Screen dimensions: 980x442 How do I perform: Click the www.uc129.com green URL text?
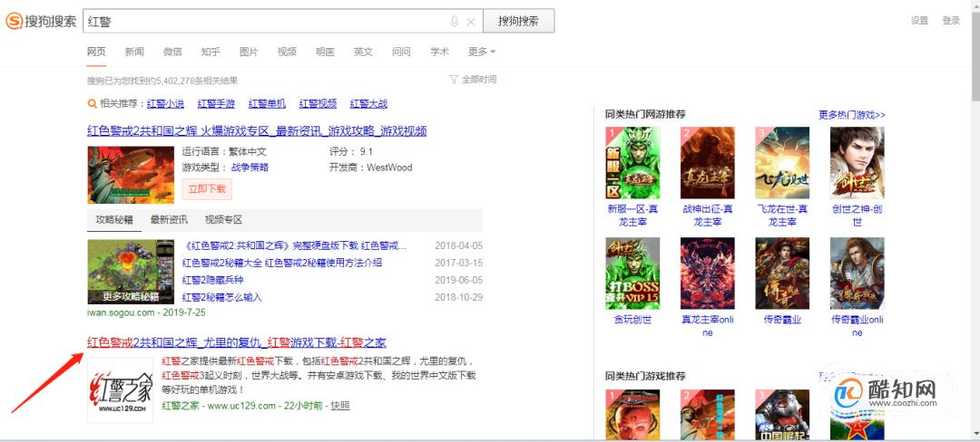pos(242,406)
